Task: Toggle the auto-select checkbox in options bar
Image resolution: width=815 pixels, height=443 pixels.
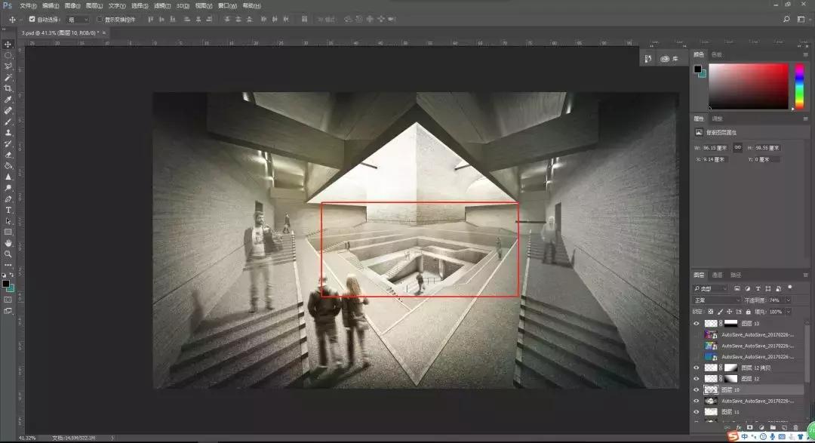Action: [x=32, y=19]
